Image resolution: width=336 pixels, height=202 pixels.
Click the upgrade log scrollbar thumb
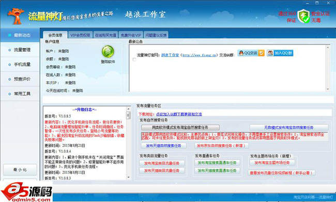[128, 115]
